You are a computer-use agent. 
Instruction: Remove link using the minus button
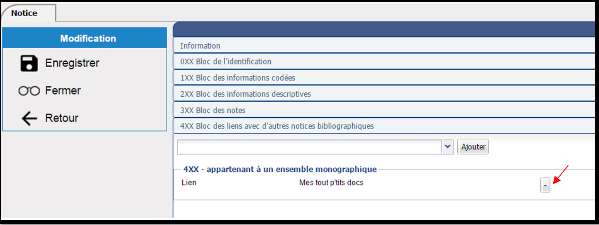coord(545,185)
